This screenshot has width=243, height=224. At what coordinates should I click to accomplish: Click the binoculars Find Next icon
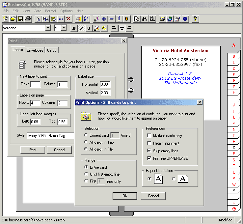click(152, 19)
